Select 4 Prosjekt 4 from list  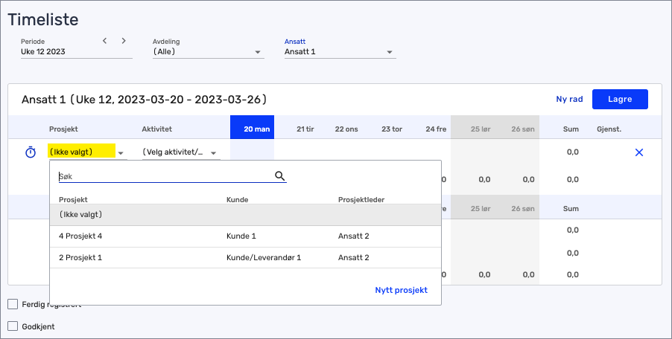[80, 236]
